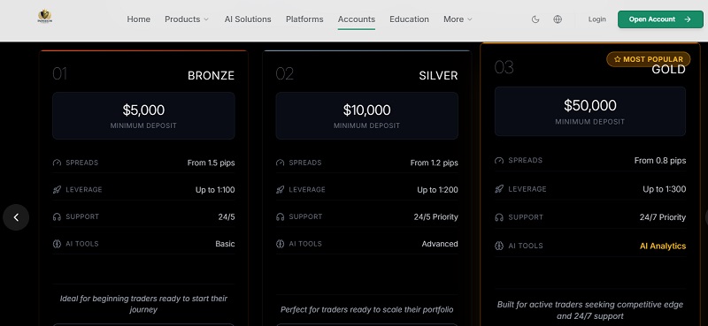Screen dimensions: 708x326
Task: Click the plan number 03 label
Action: 504,68
